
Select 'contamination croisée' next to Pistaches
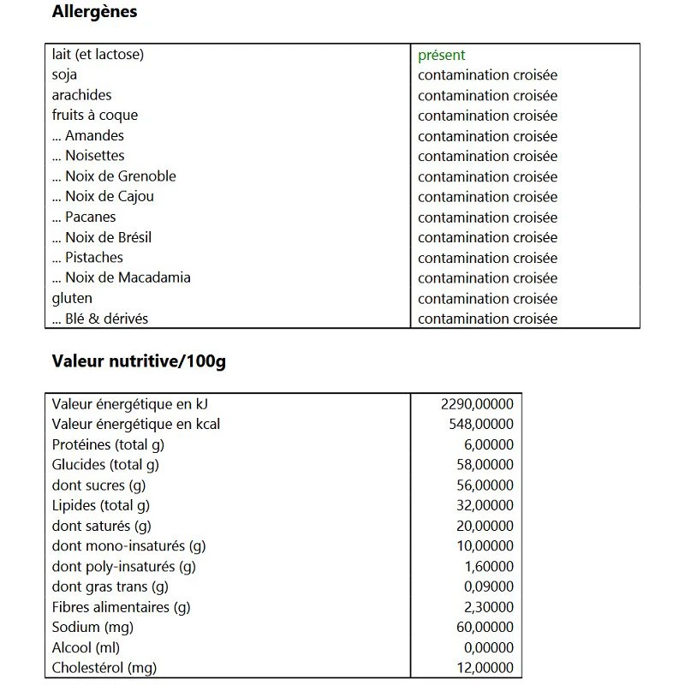pyautogui.click(x=487, y=259)
